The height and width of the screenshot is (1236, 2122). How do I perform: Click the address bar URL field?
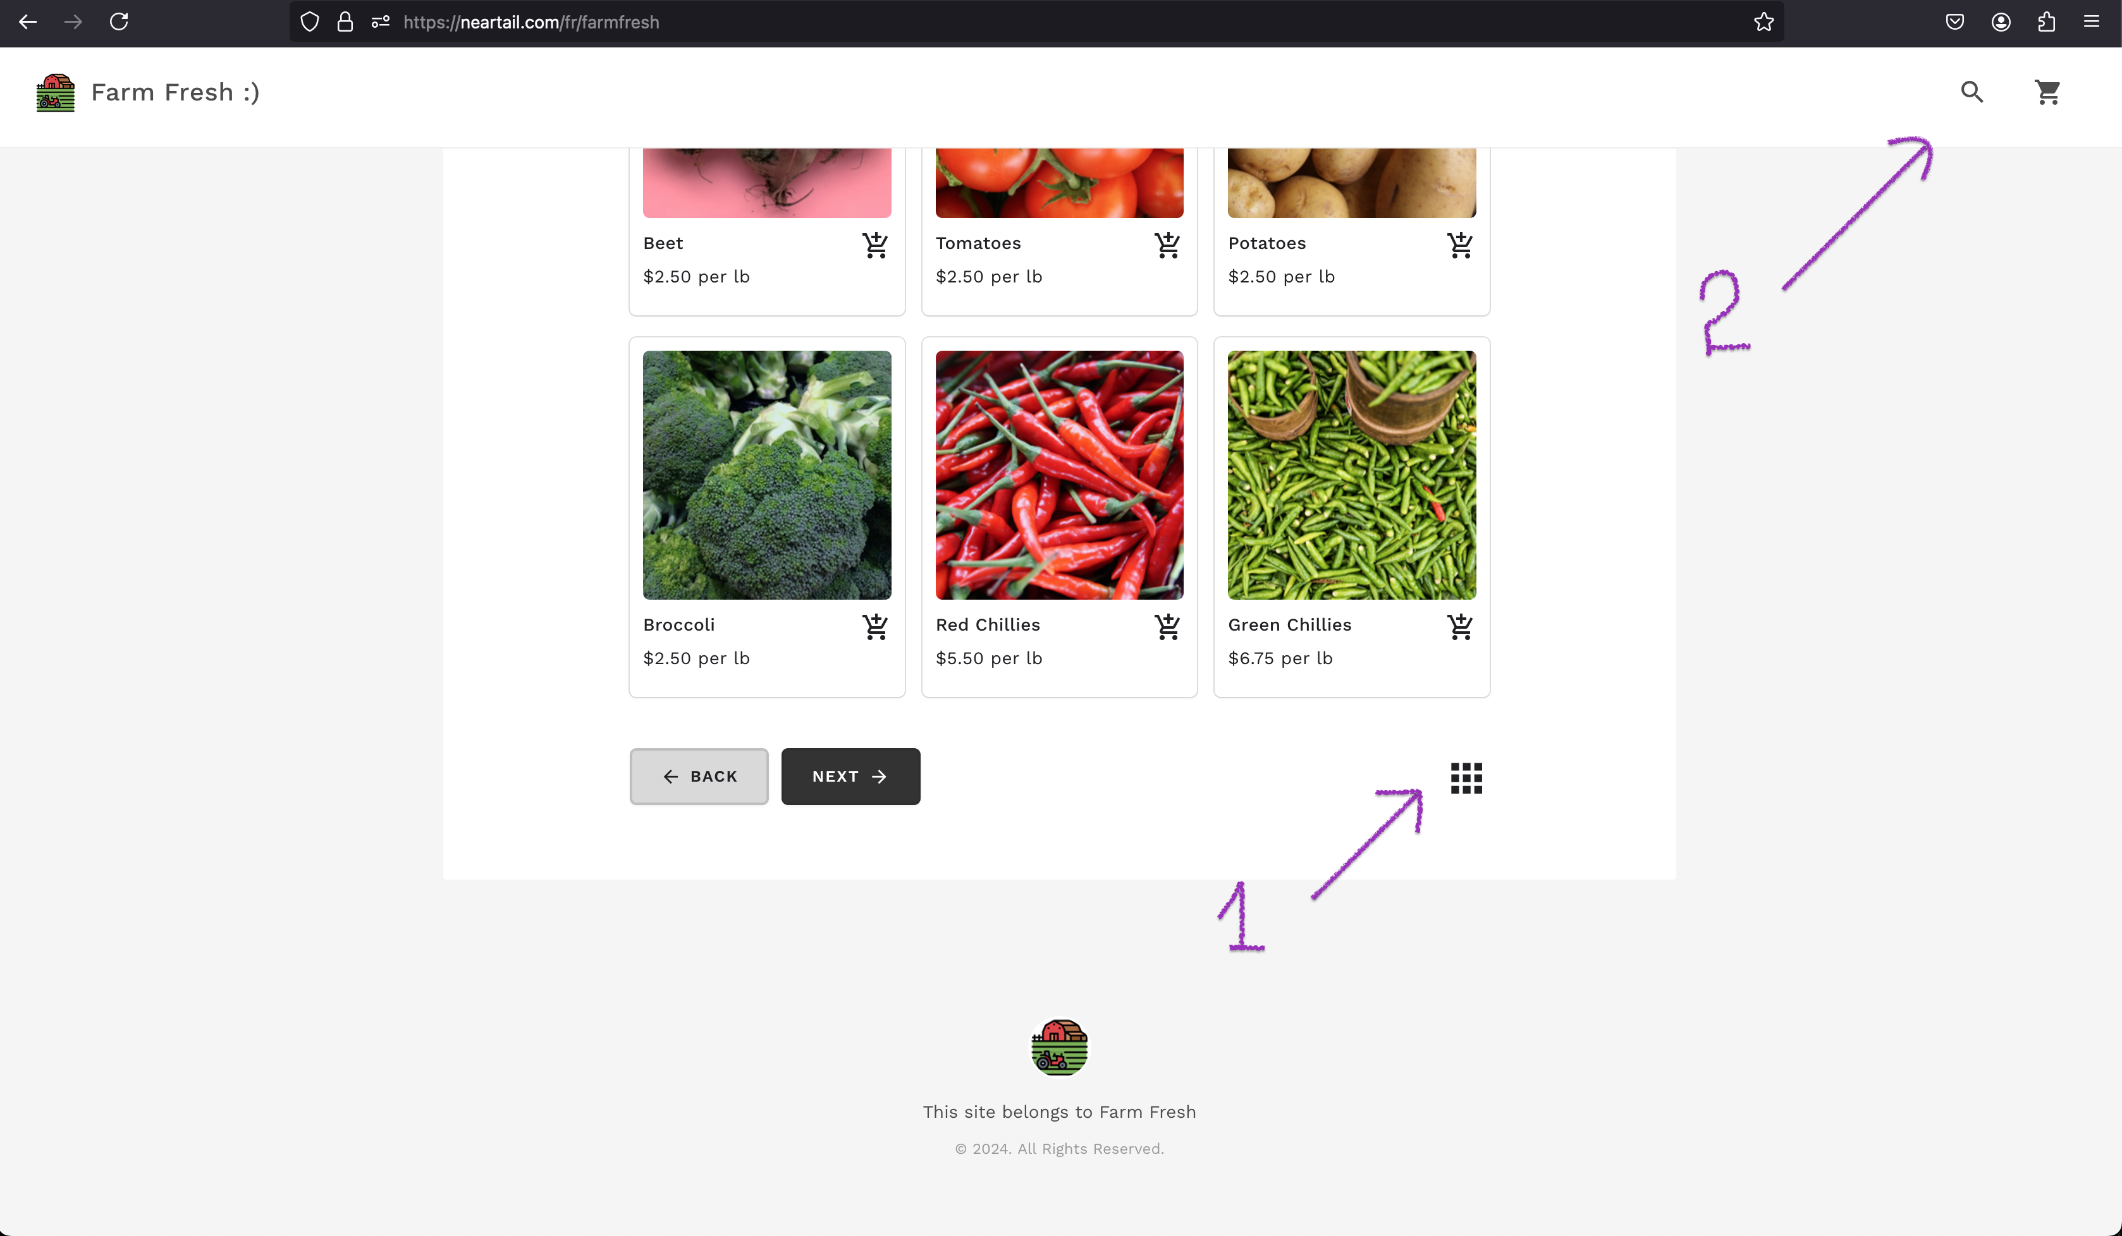pyautogui.click(x=1010, y=22)
